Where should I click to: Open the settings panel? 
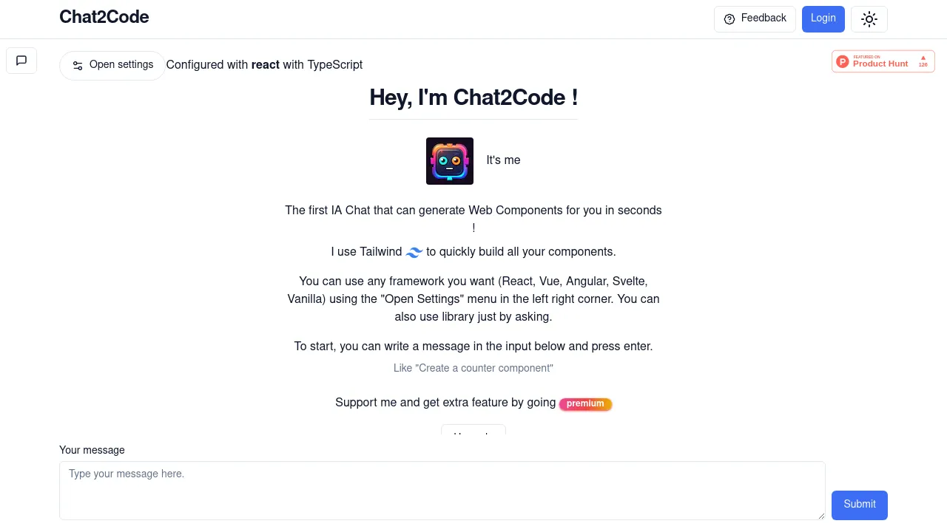[x=112, y=65]
